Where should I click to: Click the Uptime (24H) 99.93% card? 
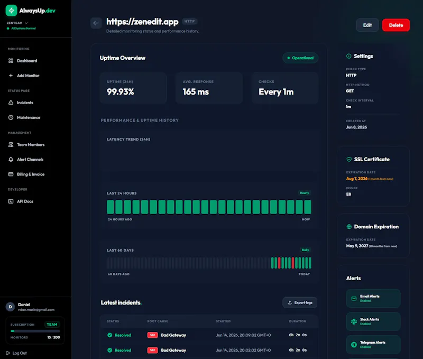(133, 88)
